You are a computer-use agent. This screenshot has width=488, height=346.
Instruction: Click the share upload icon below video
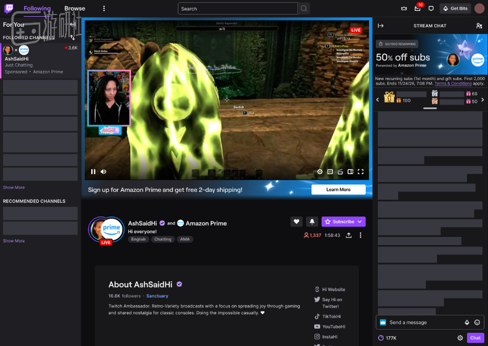[x=349, y=236]
